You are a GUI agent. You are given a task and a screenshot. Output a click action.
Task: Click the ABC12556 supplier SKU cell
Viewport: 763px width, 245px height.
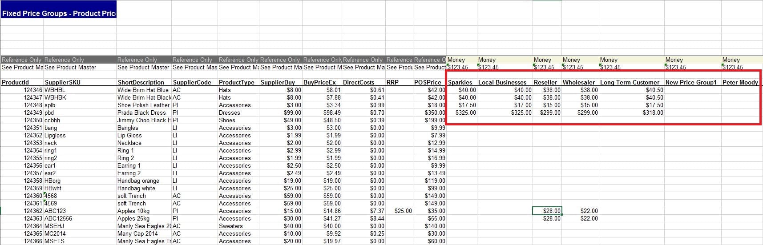[80, 218]
